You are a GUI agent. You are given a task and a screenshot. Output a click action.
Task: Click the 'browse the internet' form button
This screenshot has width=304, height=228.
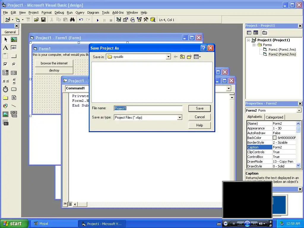coord(54,63)
